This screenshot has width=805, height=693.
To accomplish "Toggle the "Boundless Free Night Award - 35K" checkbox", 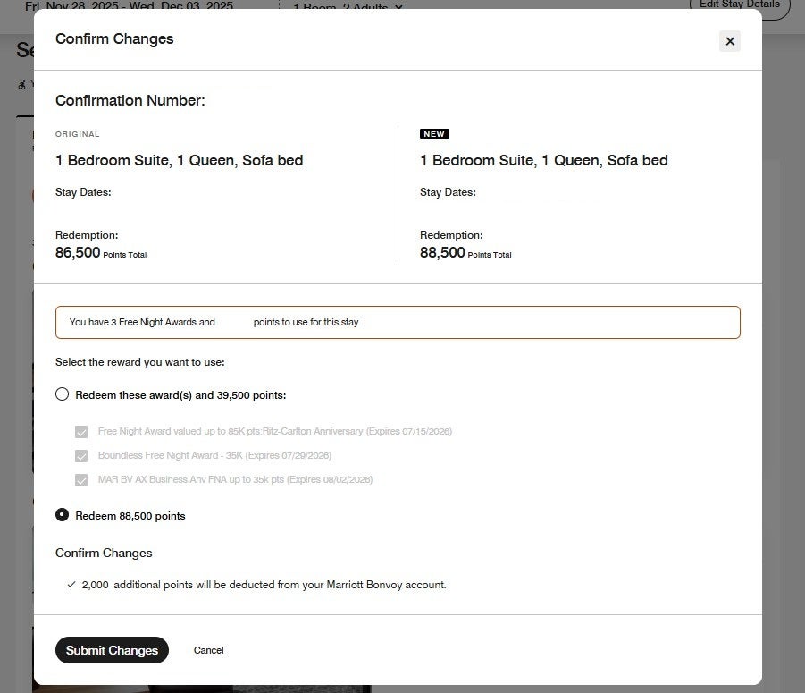I will coord(81,455).
